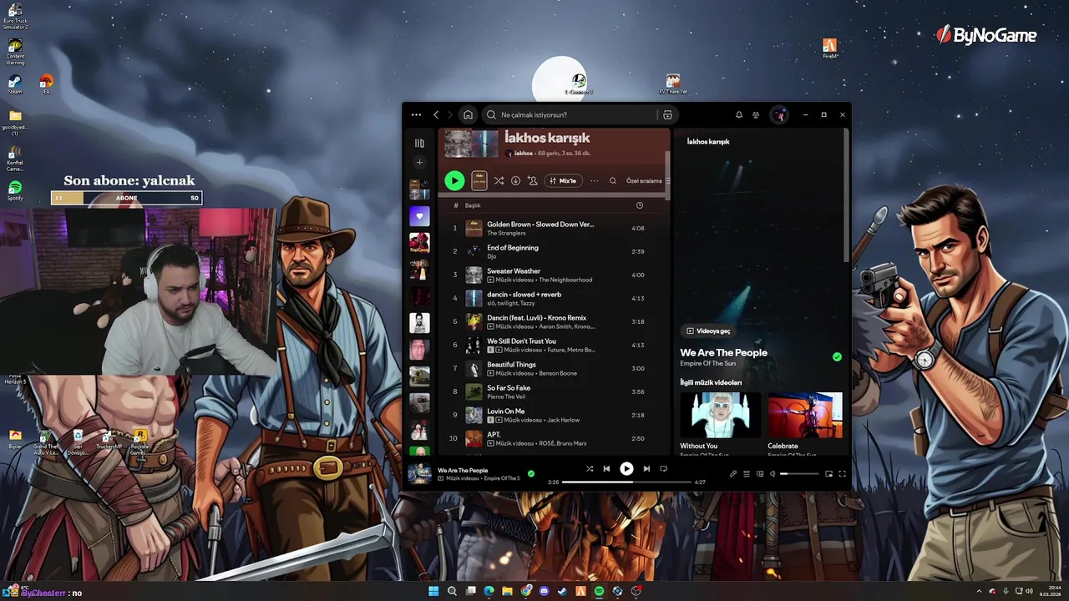
Task: Select track We Still Don't Trust You
Action: pyautogui.click(x=554, y=345)
